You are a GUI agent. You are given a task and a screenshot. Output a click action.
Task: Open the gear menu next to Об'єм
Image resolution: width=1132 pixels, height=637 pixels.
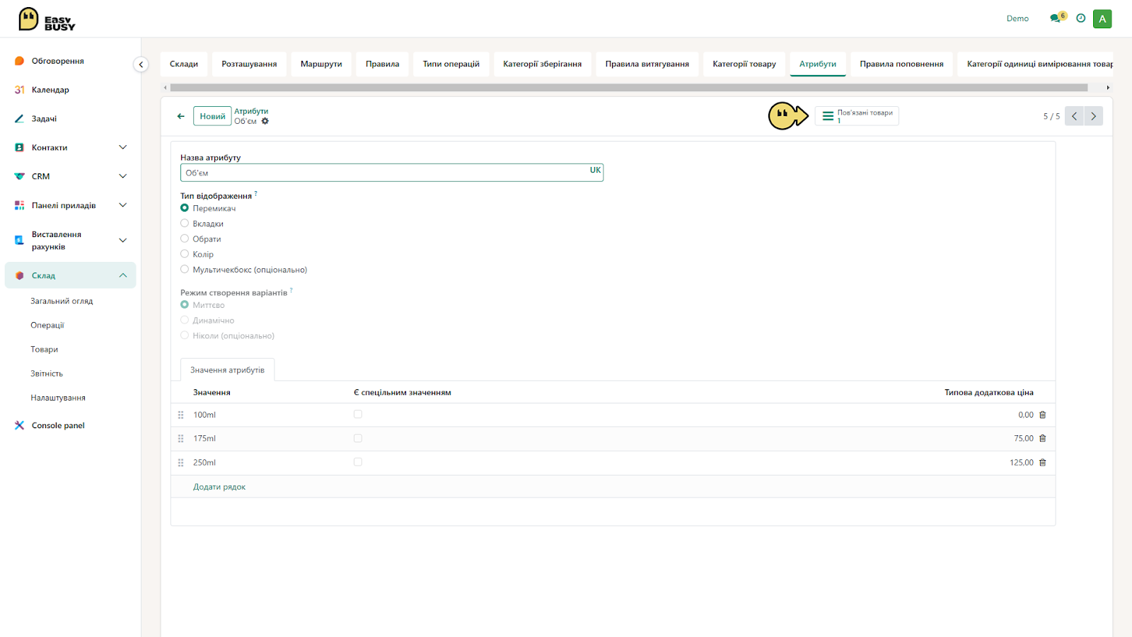tap(265, 122)
